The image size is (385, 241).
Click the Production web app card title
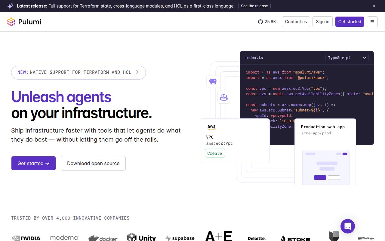323,127
